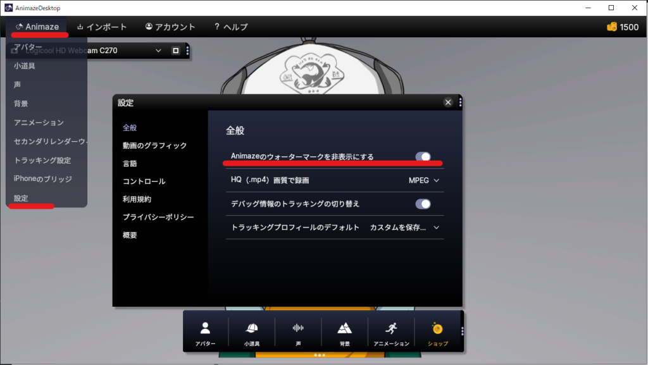Toggle Animazeのウォーターマークを非表示にする switch

(x=423, y=156)
